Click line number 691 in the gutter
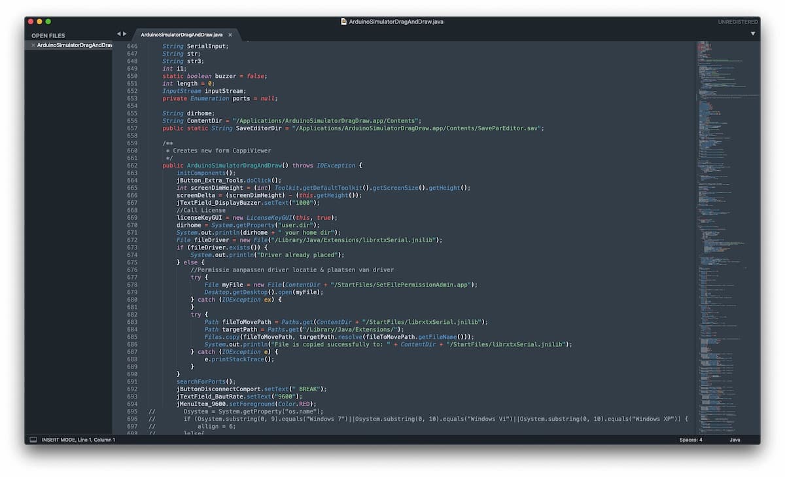 coord(131,381)
